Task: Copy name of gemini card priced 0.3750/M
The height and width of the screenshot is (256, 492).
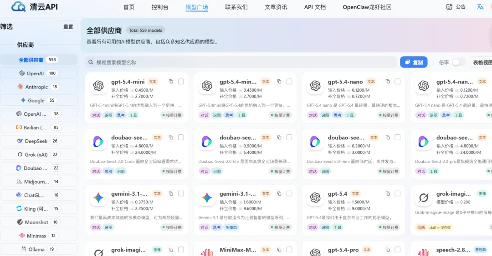Action: (x=171, y=194)
